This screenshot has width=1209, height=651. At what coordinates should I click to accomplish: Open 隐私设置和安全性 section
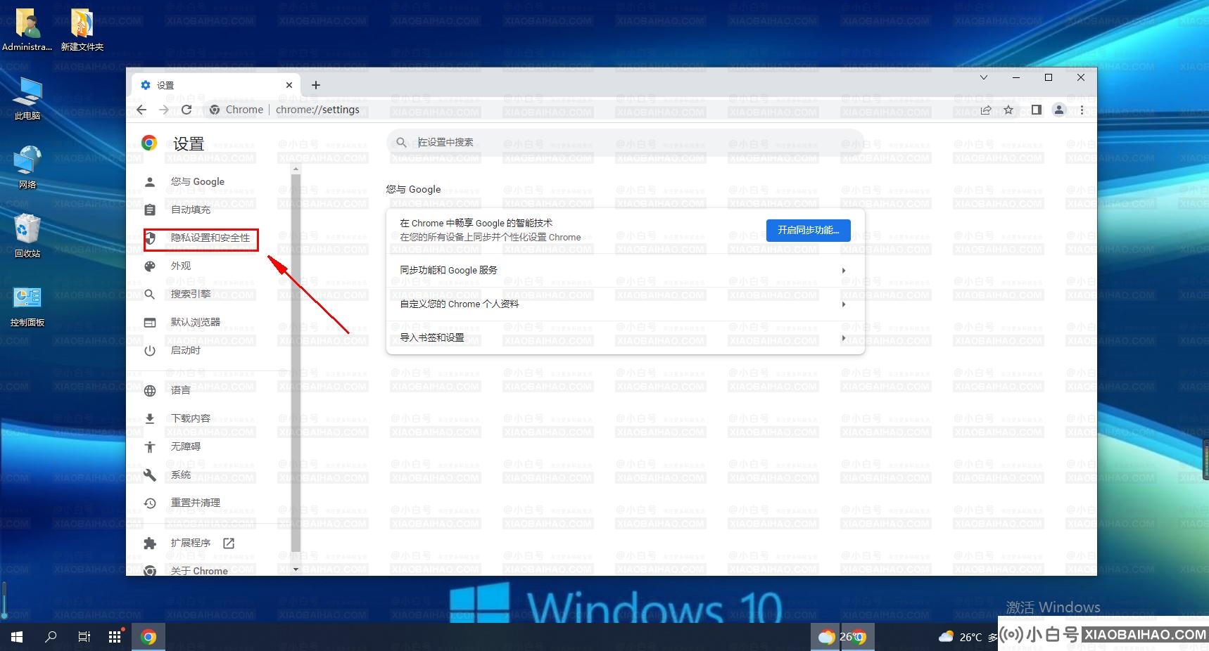click(210, 238)
